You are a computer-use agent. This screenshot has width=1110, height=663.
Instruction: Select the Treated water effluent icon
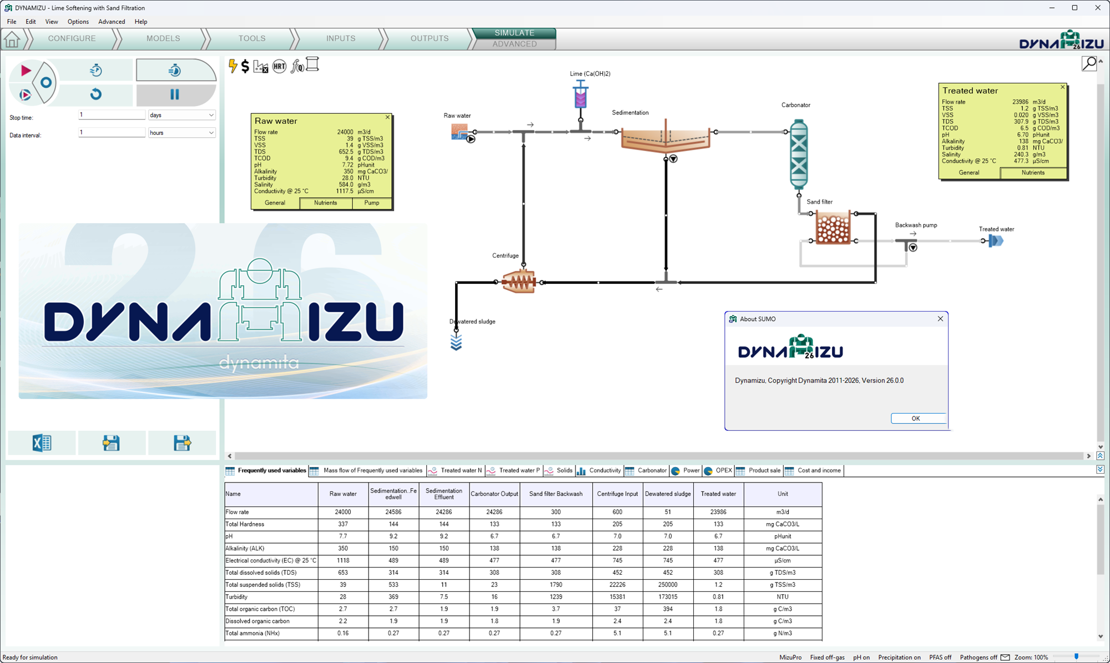(x=996, y=241)
